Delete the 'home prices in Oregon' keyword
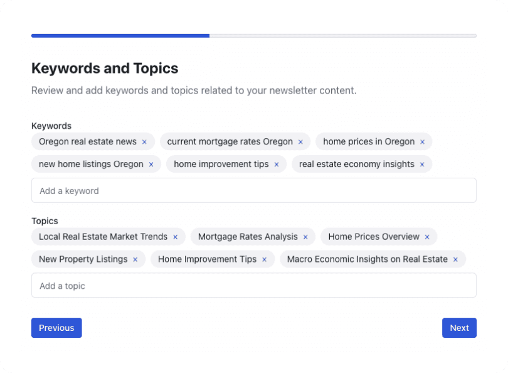This screenshot has height=373, width=508. click(423, 142)
